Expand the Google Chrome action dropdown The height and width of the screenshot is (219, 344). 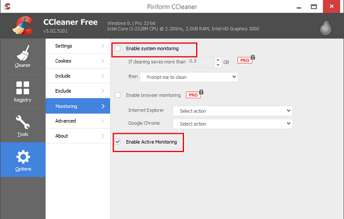click(x=233, y=124)
